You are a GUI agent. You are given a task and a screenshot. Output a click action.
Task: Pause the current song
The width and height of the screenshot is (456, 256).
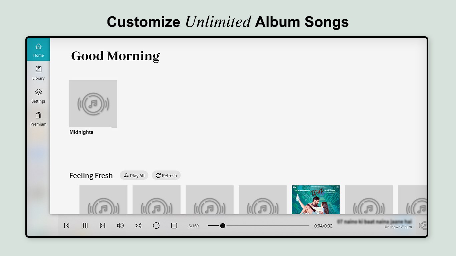click(x=84, y=226)
